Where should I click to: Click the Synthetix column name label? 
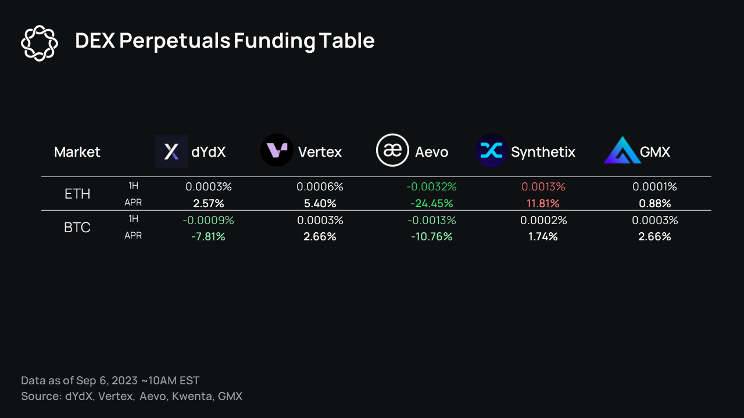pyautogui.click(x=543, y=152)
